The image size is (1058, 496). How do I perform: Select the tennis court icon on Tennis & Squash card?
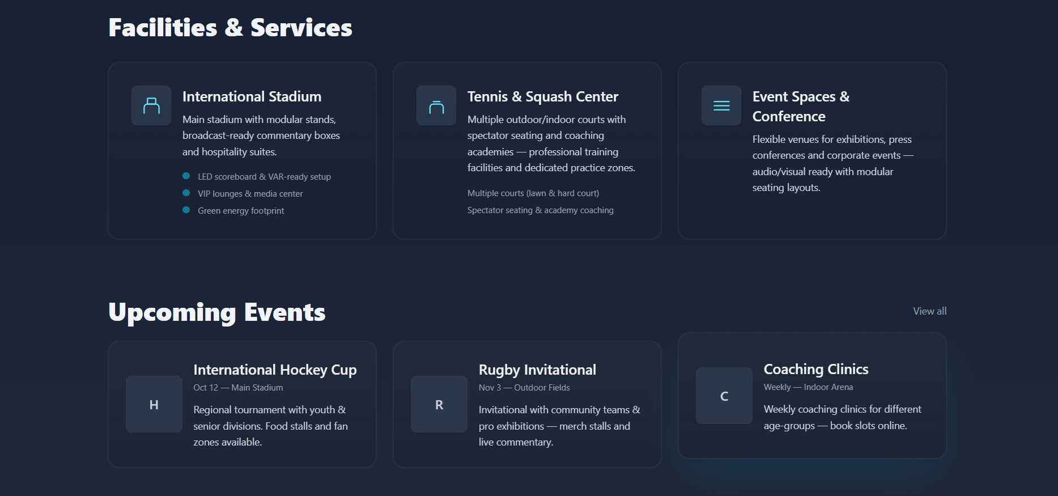tap(436, 105)
